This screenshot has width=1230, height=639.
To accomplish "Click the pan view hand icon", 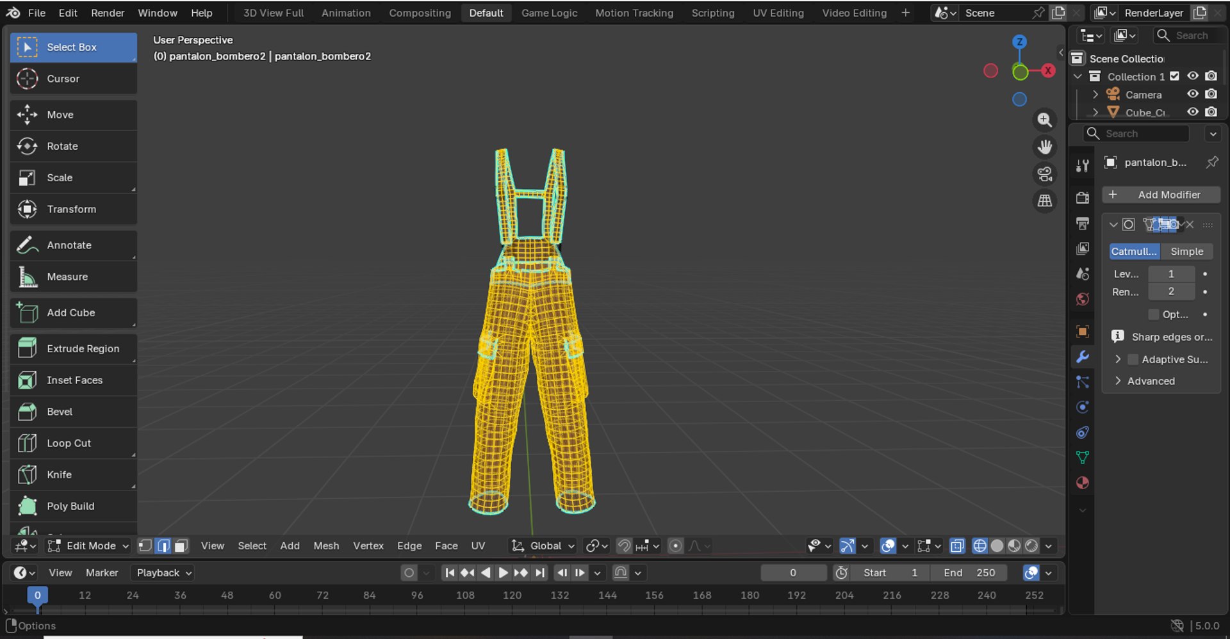I will (x=1045, y=147).
